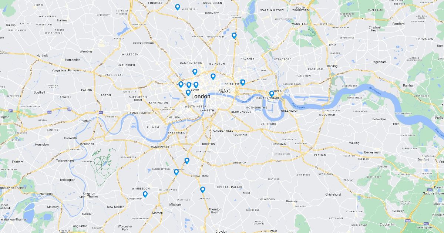Select the blue pin near Raynes Park
The height and width of the screenshot is (233, 444).
click(145, 194)
